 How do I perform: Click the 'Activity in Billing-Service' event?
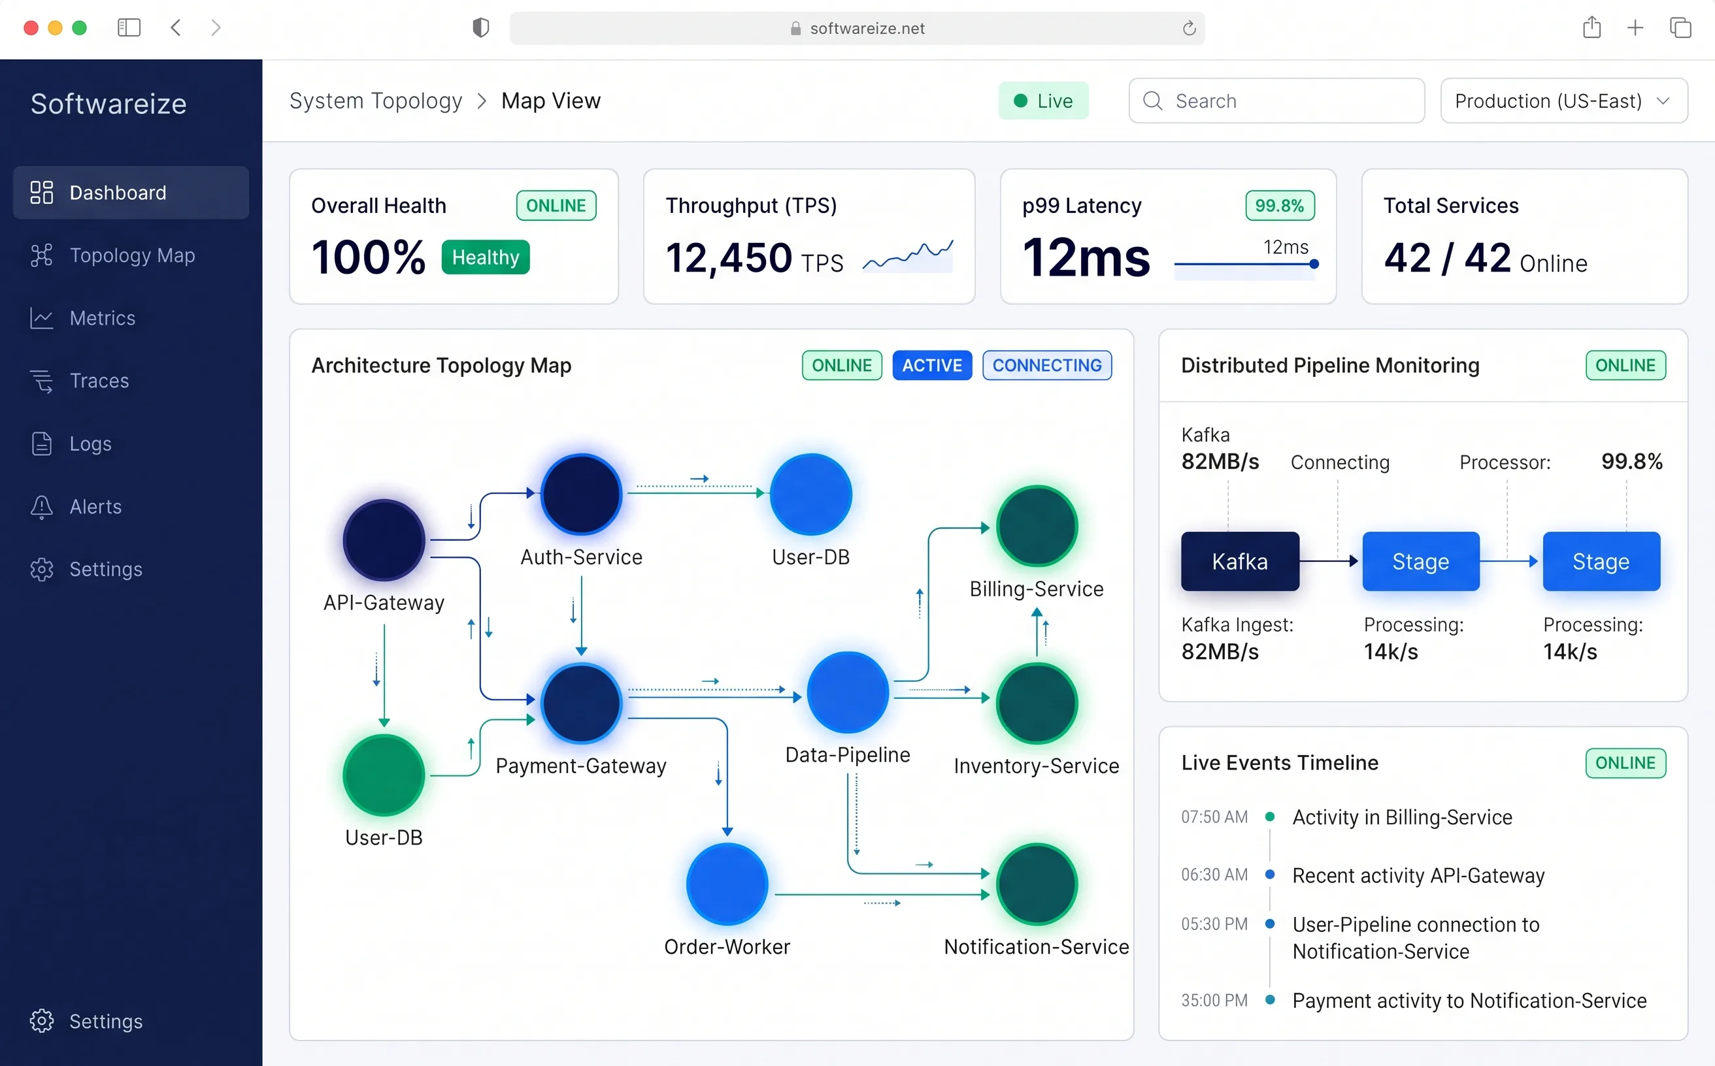point(1402,817)
